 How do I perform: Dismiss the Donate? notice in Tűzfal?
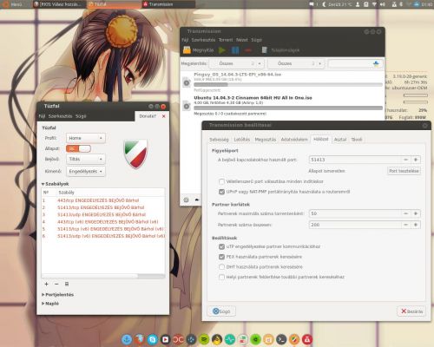coord(164,116)
